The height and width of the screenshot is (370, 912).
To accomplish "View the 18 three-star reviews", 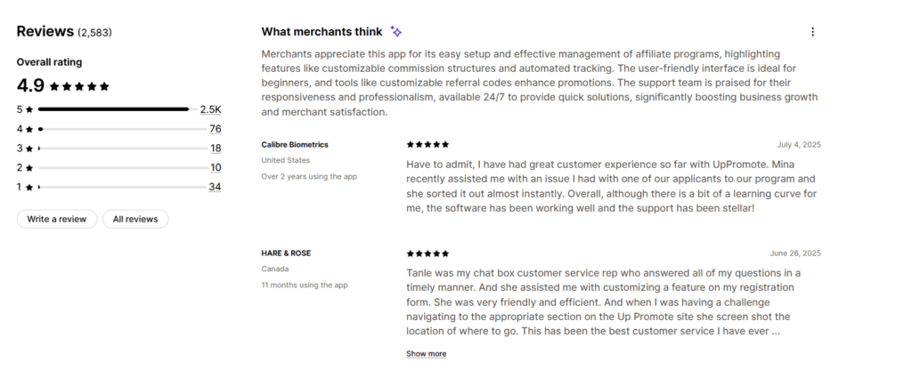I will point(216,149).
